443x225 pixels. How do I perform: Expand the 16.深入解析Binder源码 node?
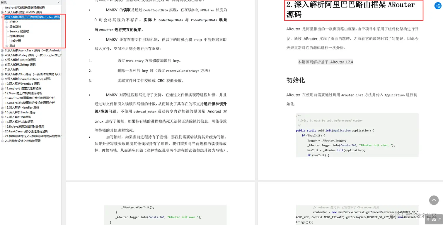2,112
